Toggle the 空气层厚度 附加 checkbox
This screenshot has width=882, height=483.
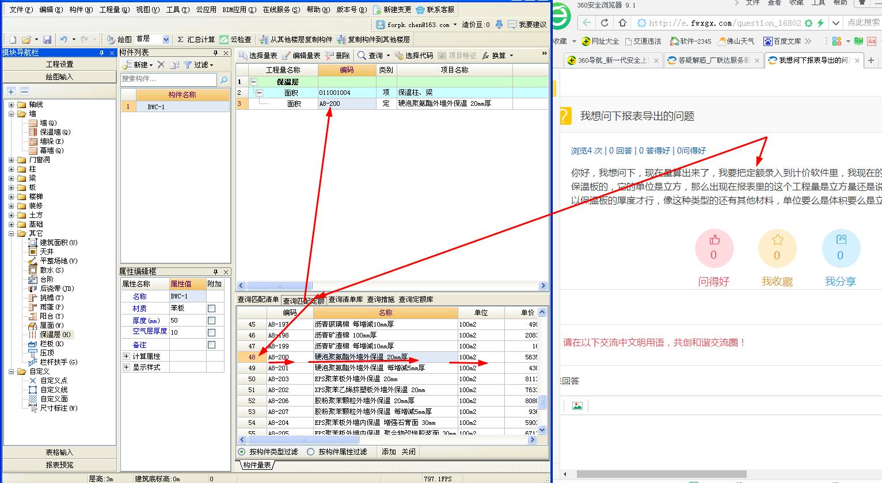(212, 333)
